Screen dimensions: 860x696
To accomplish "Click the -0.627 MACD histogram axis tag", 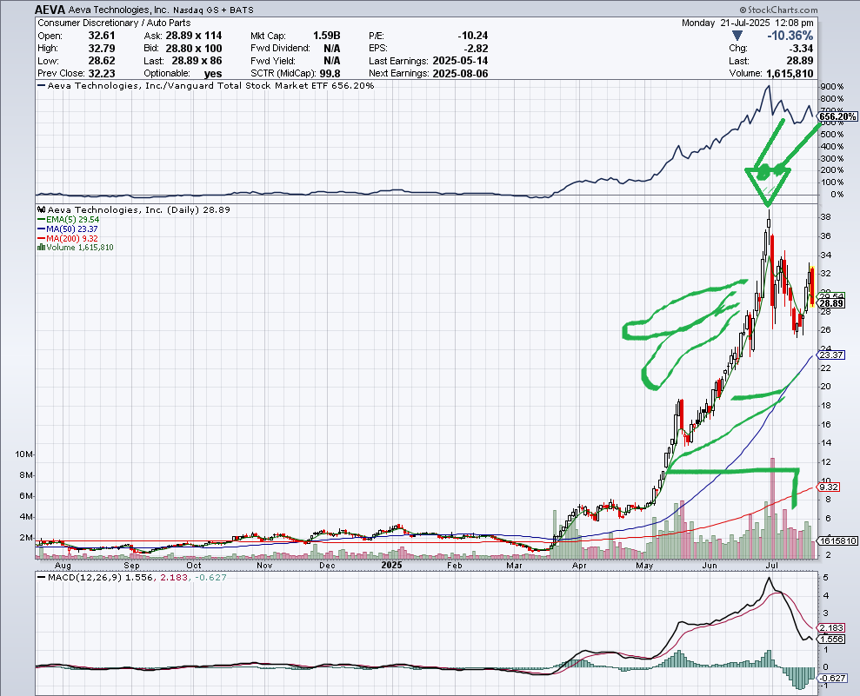I will 832,679.
